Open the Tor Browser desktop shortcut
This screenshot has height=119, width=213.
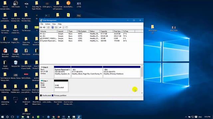click(26, 28)
